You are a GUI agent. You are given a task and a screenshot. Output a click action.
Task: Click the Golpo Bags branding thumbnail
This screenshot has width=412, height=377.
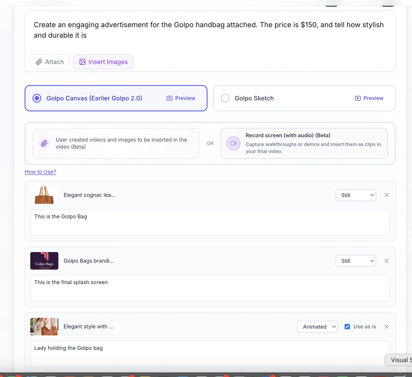point(44,261)
